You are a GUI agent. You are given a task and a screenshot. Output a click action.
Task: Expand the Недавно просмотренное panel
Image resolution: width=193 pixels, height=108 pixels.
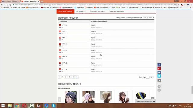coord(145,101)
